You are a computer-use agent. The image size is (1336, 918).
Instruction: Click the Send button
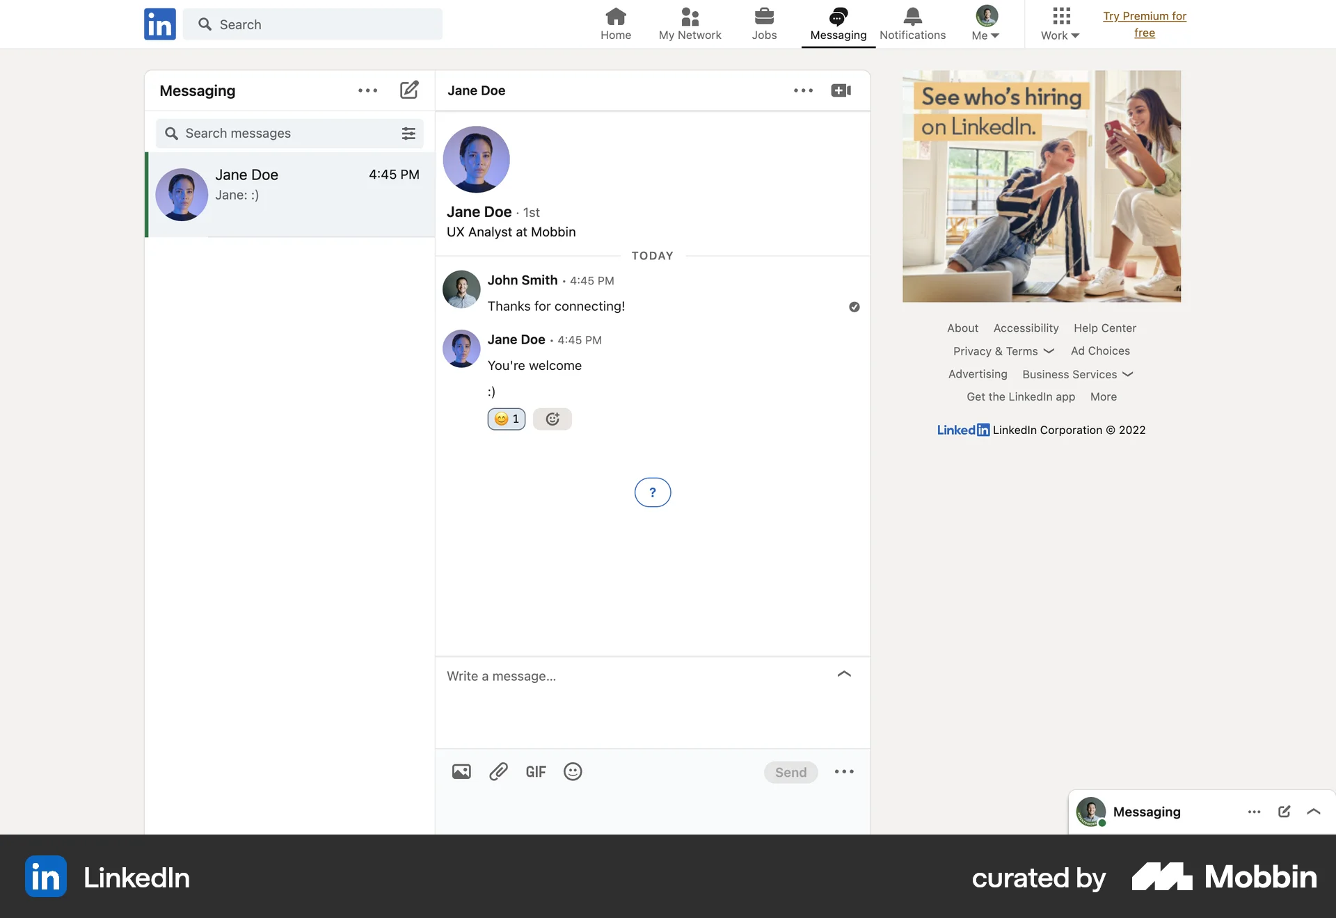[x=790, y=771]
